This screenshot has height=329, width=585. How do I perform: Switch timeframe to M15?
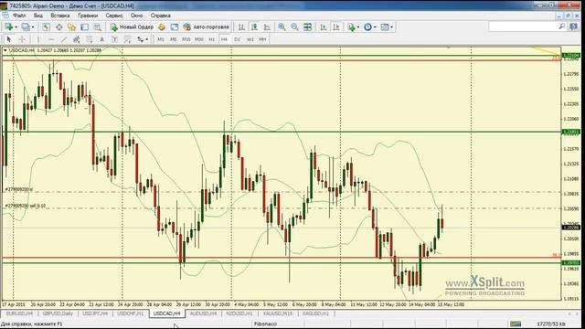pos(186,39)
